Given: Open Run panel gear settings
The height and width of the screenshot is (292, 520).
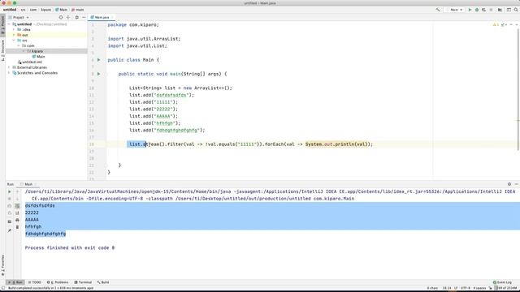Looking at the screenshot, I should 509,184.
